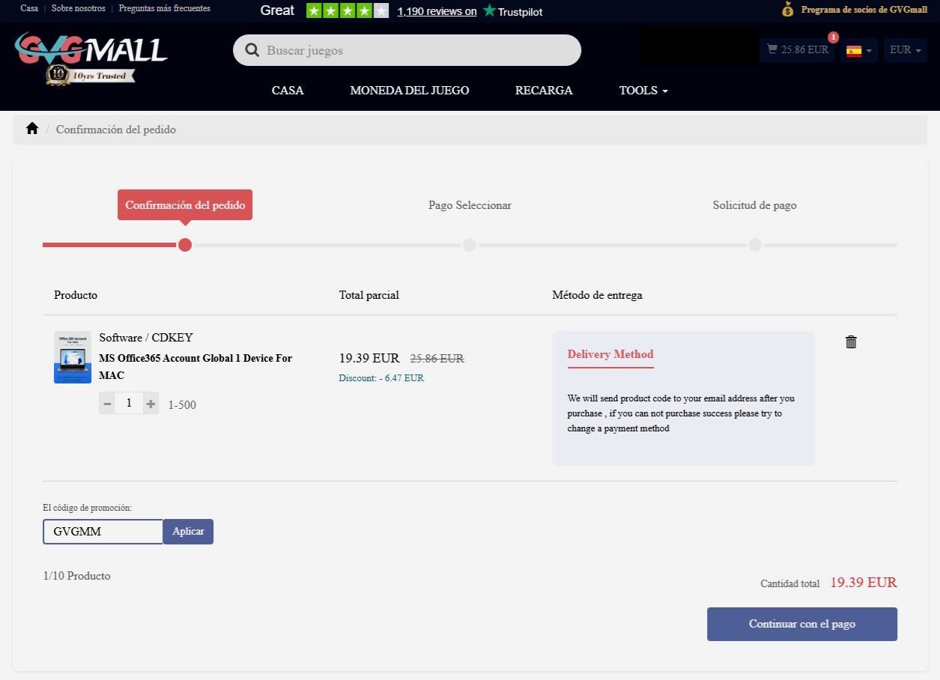
Task: Select the Solicitud de pago step
Action: tap(754, 205)
